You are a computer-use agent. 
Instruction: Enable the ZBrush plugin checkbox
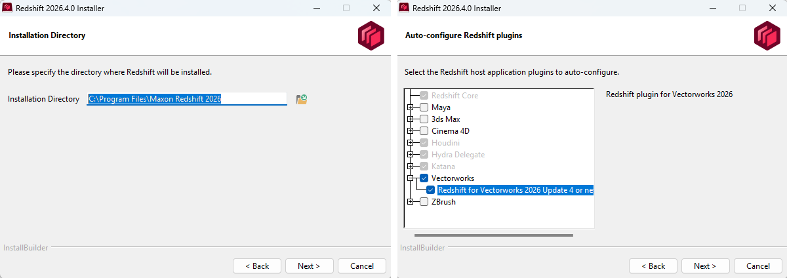pos(424,202)
